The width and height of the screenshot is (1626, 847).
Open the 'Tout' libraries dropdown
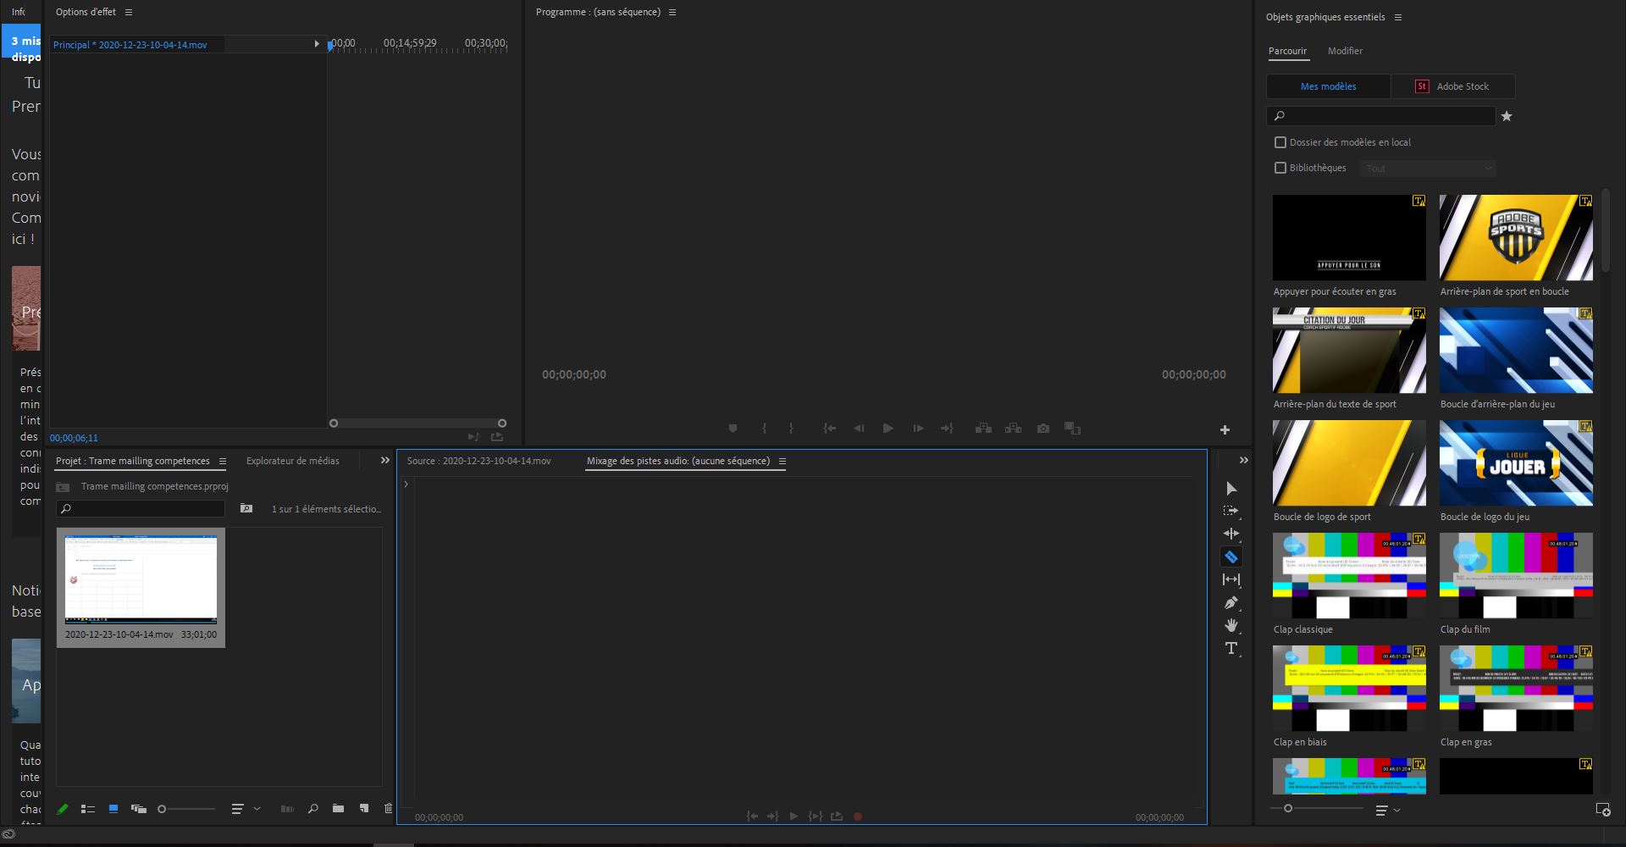tap(1428, 169)
